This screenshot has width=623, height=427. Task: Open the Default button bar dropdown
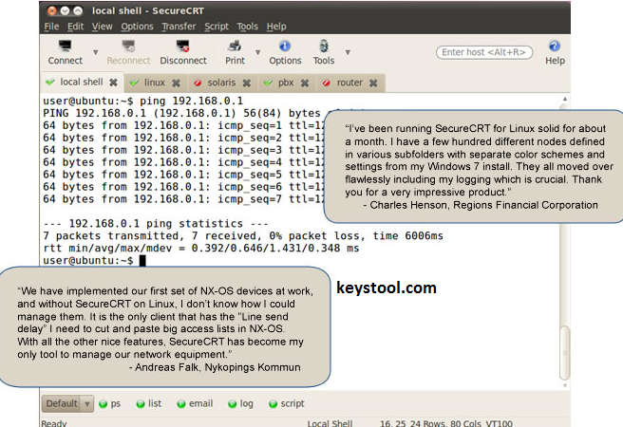pos(68,403)
